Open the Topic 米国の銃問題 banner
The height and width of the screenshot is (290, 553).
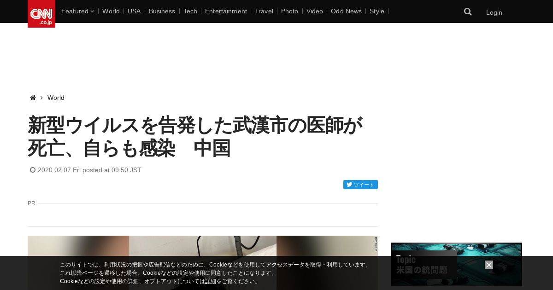point(456,265)
